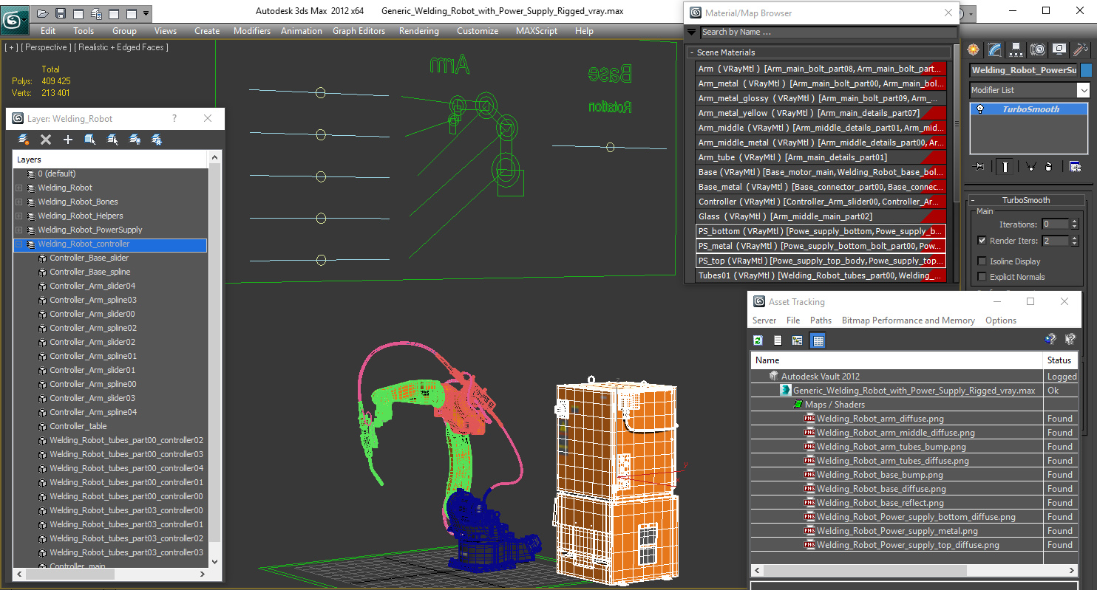Click Add Selected Objects plus icon
This screenshot has width=1097, height=590.
(68, 139)
